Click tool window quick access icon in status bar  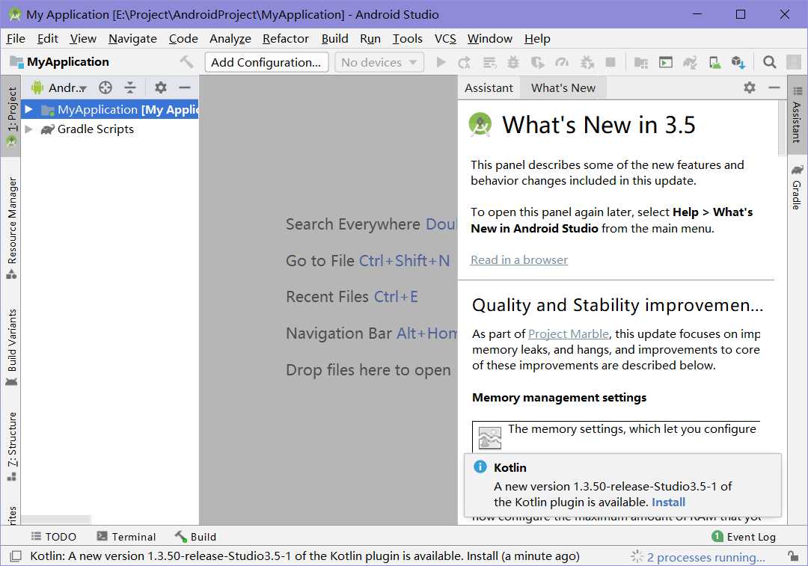coord(16,556)
